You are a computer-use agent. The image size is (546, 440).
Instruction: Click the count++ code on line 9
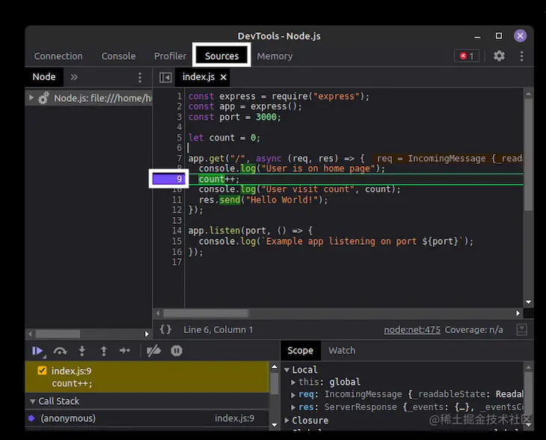pyautogui.click(x=218, y=179)
